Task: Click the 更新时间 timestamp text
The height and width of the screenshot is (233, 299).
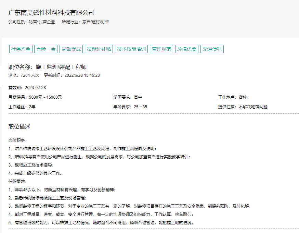Action: pyautogui.click(x=72, y=75)
